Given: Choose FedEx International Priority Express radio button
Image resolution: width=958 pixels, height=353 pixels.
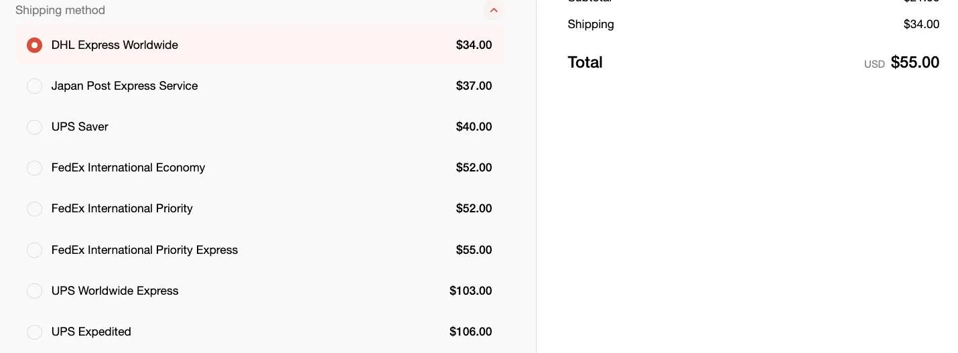Looking at the screenshot, I should pos(34,250).
